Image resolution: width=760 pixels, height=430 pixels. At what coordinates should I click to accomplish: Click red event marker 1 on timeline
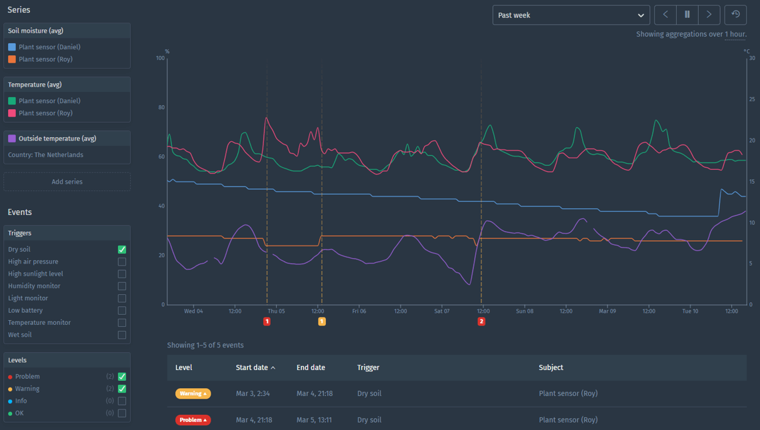coord(267,322)
